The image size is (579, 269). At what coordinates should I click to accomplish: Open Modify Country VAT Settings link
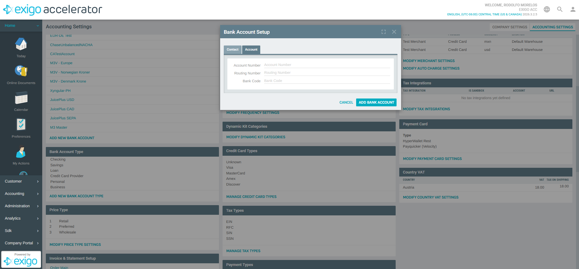pyautogui.click(x=431, y=197)
